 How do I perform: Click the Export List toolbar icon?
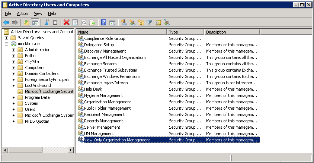[x=92, y=22]
